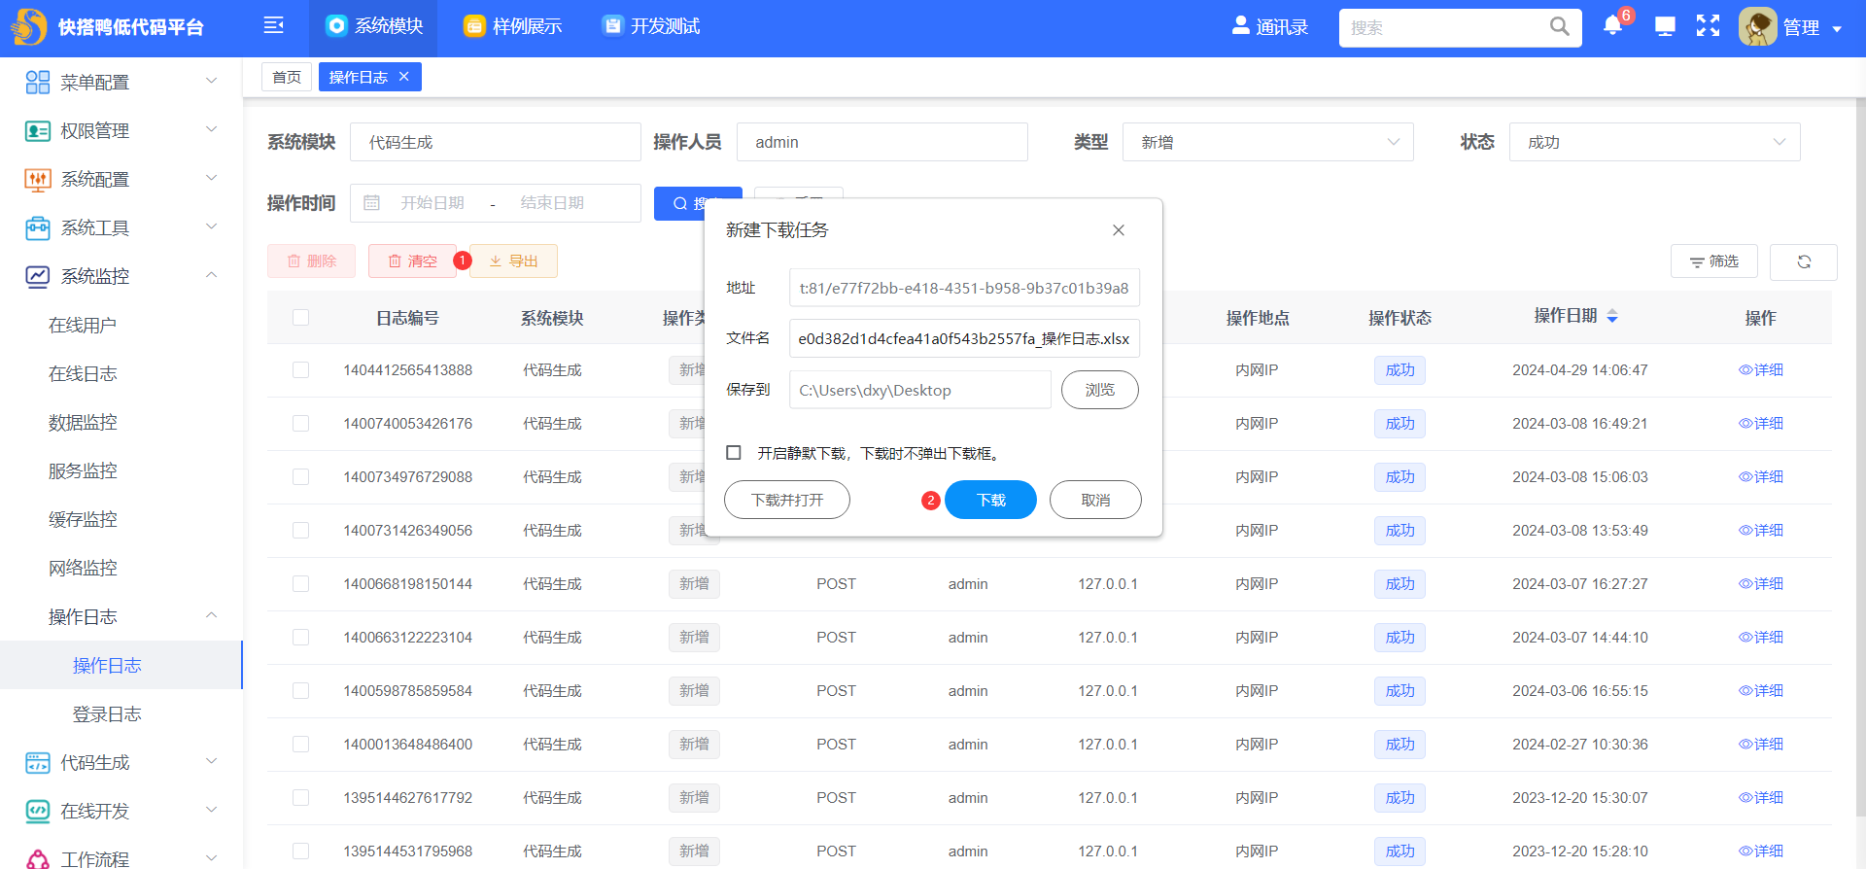Click the user avatar picture
This screenshot has height=869, width=1866.
click(x=1757, y=27)
